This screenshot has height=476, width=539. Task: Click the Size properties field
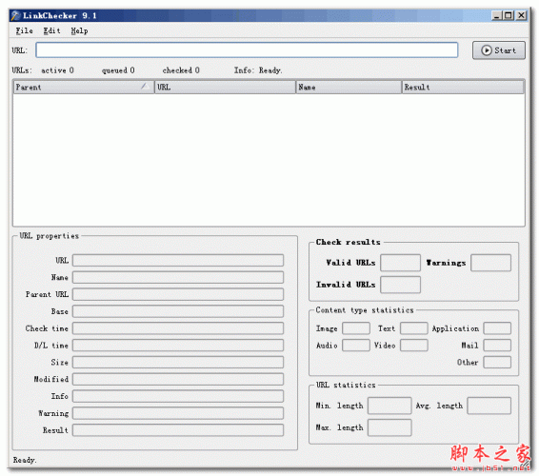coord(178,363)
